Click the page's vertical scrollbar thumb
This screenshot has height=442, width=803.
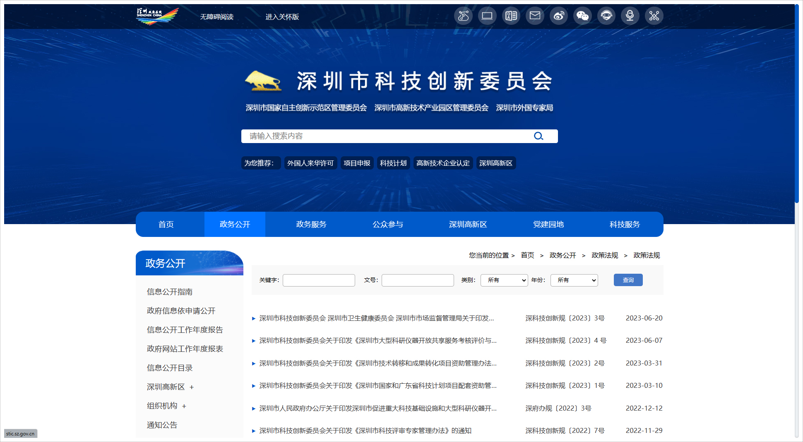click(797, 103)
